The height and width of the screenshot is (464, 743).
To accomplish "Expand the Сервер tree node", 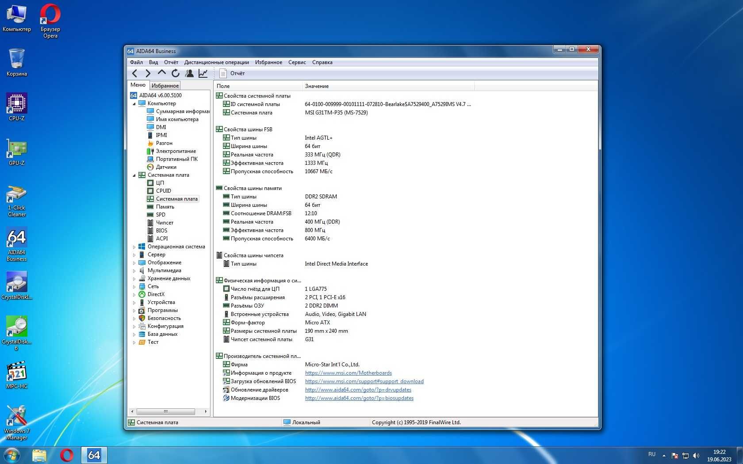I will click(134, 255).
